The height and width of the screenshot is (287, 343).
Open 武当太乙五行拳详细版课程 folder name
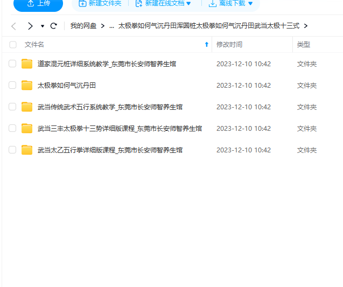click(110, 150)
